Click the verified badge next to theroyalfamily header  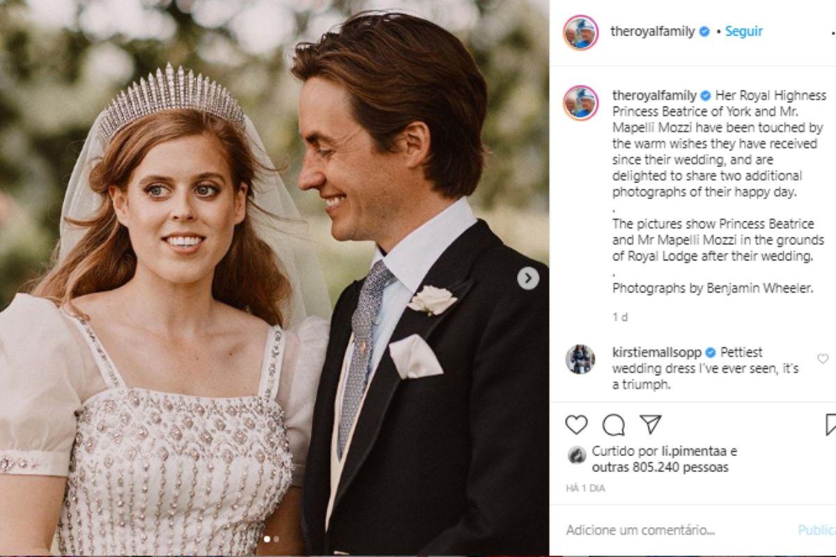(705, 31)
